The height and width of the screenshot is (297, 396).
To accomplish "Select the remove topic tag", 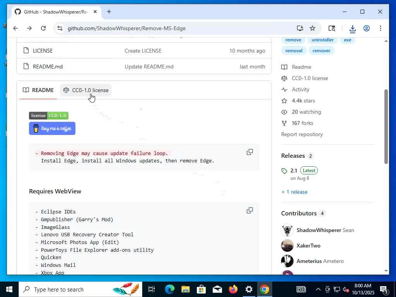I will click(293, 40).
